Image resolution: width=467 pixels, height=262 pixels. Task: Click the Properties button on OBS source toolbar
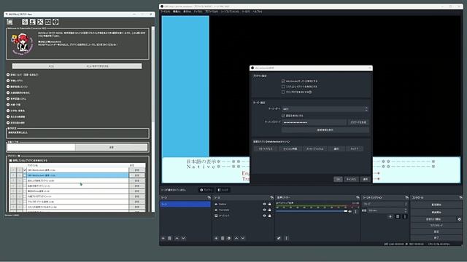[206, 190]
